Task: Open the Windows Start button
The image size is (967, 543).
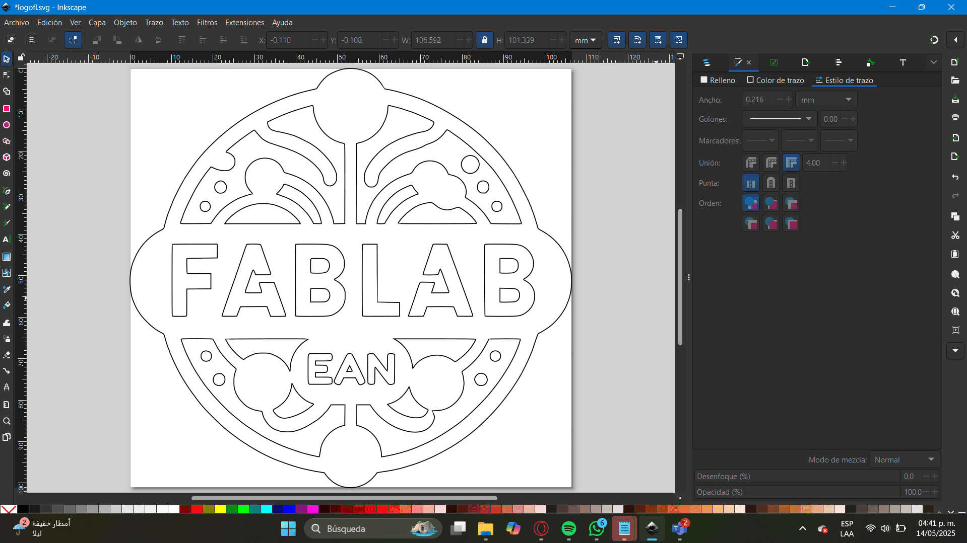Action: click(288, 529)
